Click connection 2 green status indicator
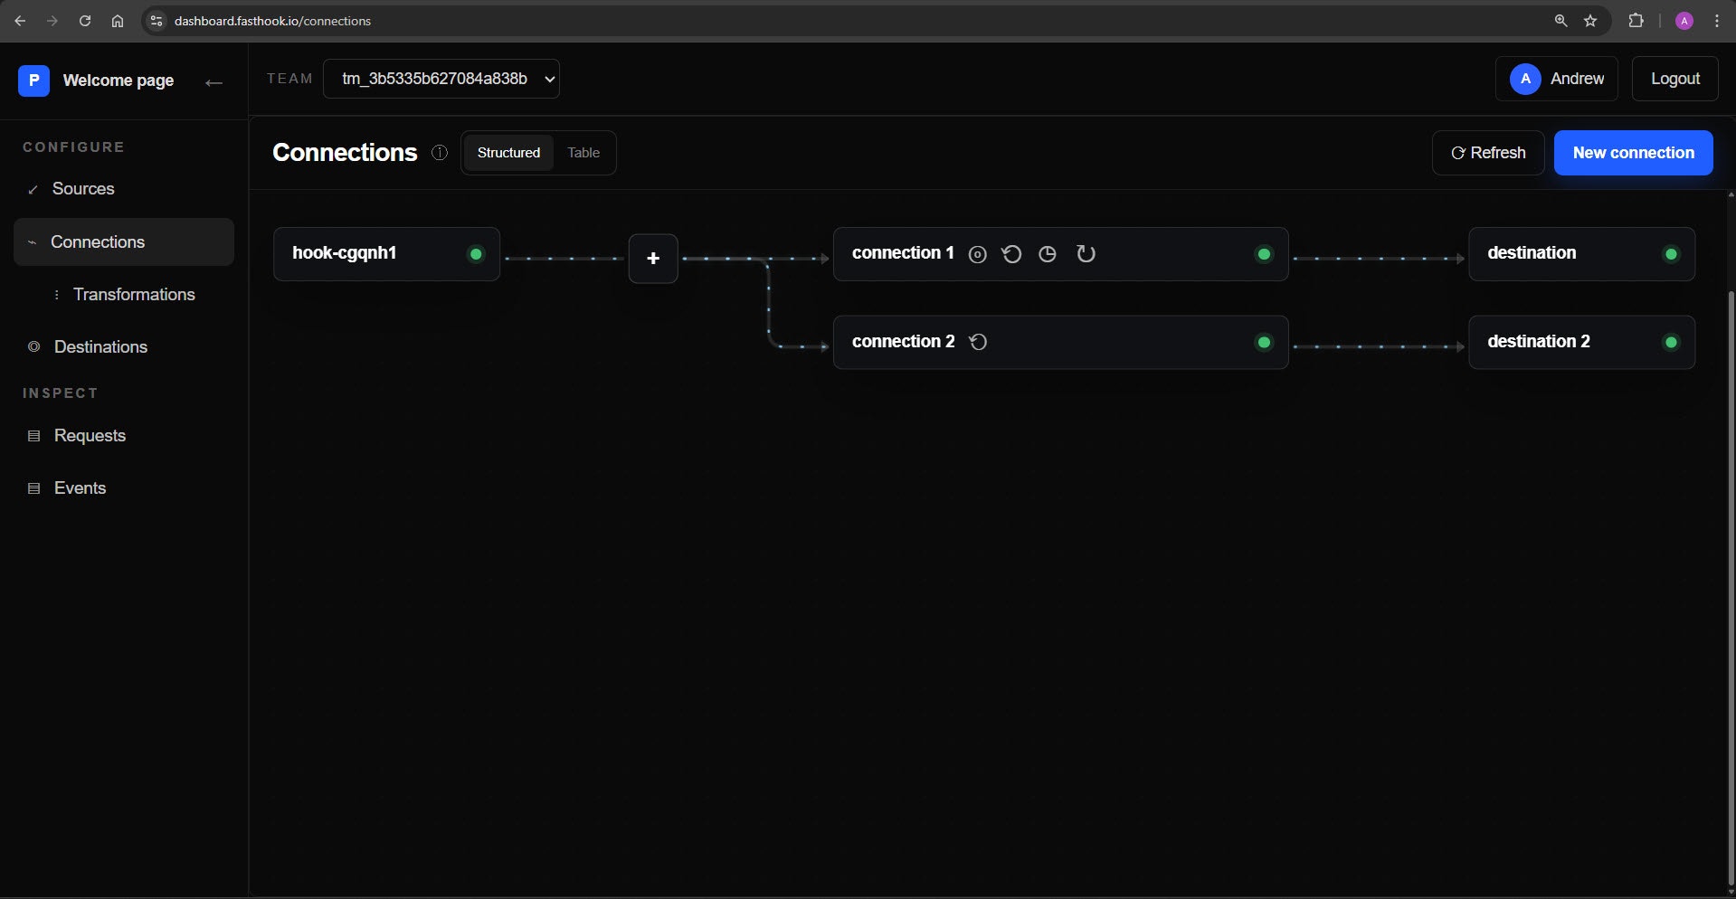The image size is (1736, 899). [x=1265, y=342]
